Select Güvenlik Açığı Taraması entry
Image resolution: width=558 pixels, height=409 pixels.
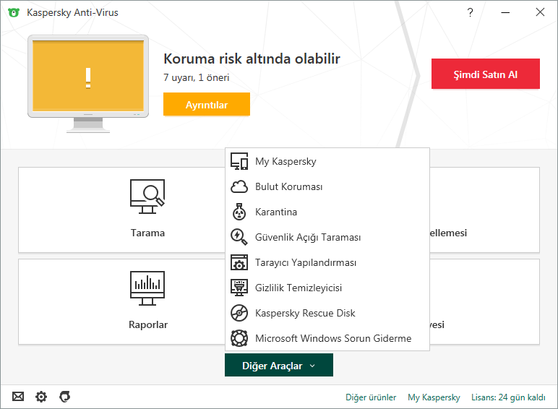tap(327, 237)
